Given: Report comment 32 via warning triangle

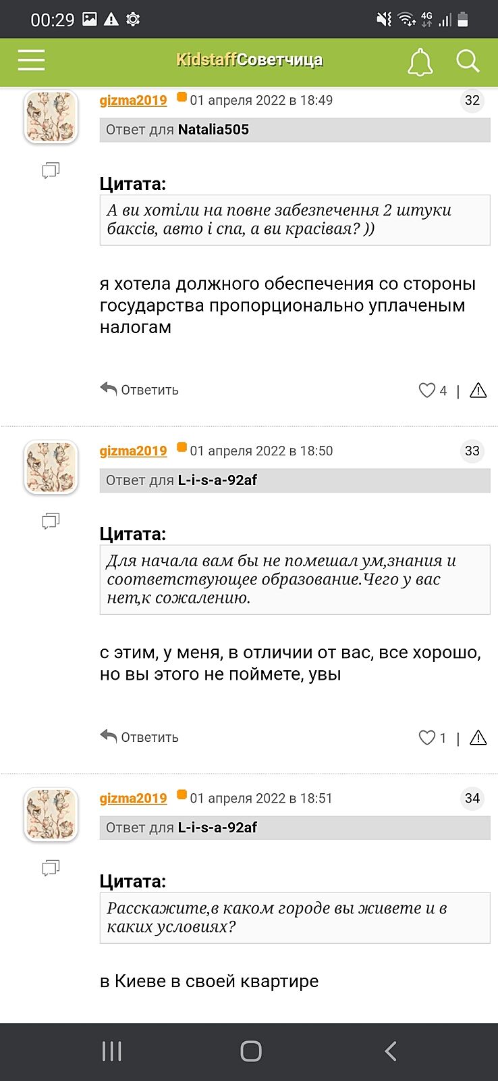Looking at the screenshot, I should coord(478,391).
